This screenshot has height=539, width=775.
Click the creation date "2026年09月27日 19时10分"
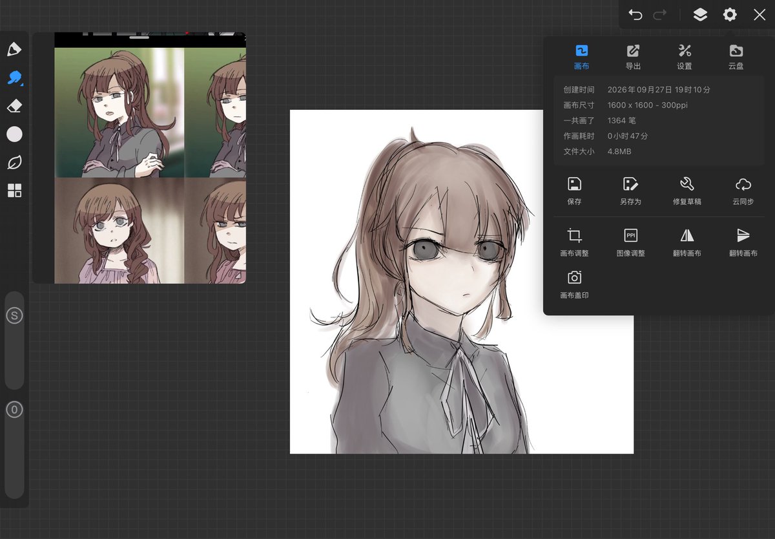659,90
